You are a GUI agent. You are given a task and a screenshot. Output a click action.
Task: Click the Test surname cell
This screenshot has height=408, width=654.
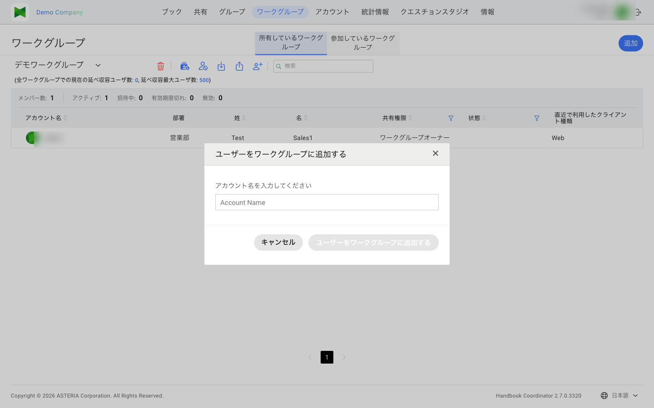coord(238,138)
